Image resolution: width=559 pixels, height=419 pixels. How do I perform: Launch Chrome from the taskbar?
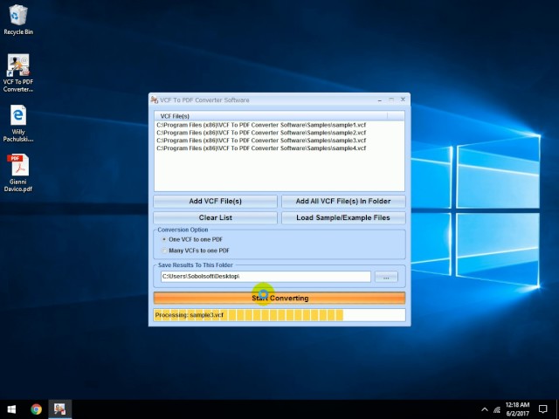36,409
